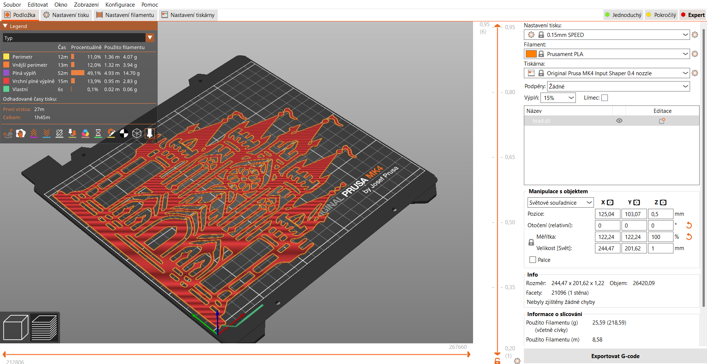Switch to Nastavení filamentu tab
The height and width of the screenshot is (364, 707).
pos(125,15)
